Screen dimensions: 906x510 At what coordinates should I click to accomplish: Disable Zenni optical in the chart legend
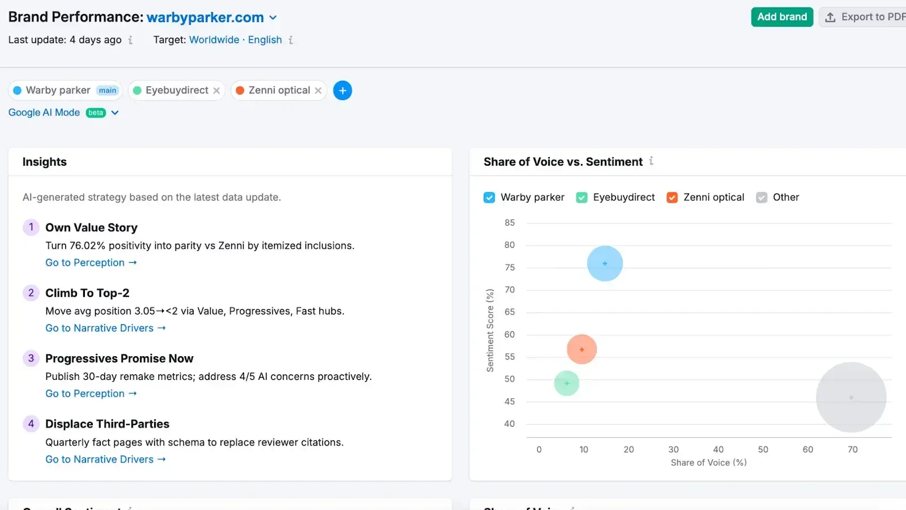672,197
